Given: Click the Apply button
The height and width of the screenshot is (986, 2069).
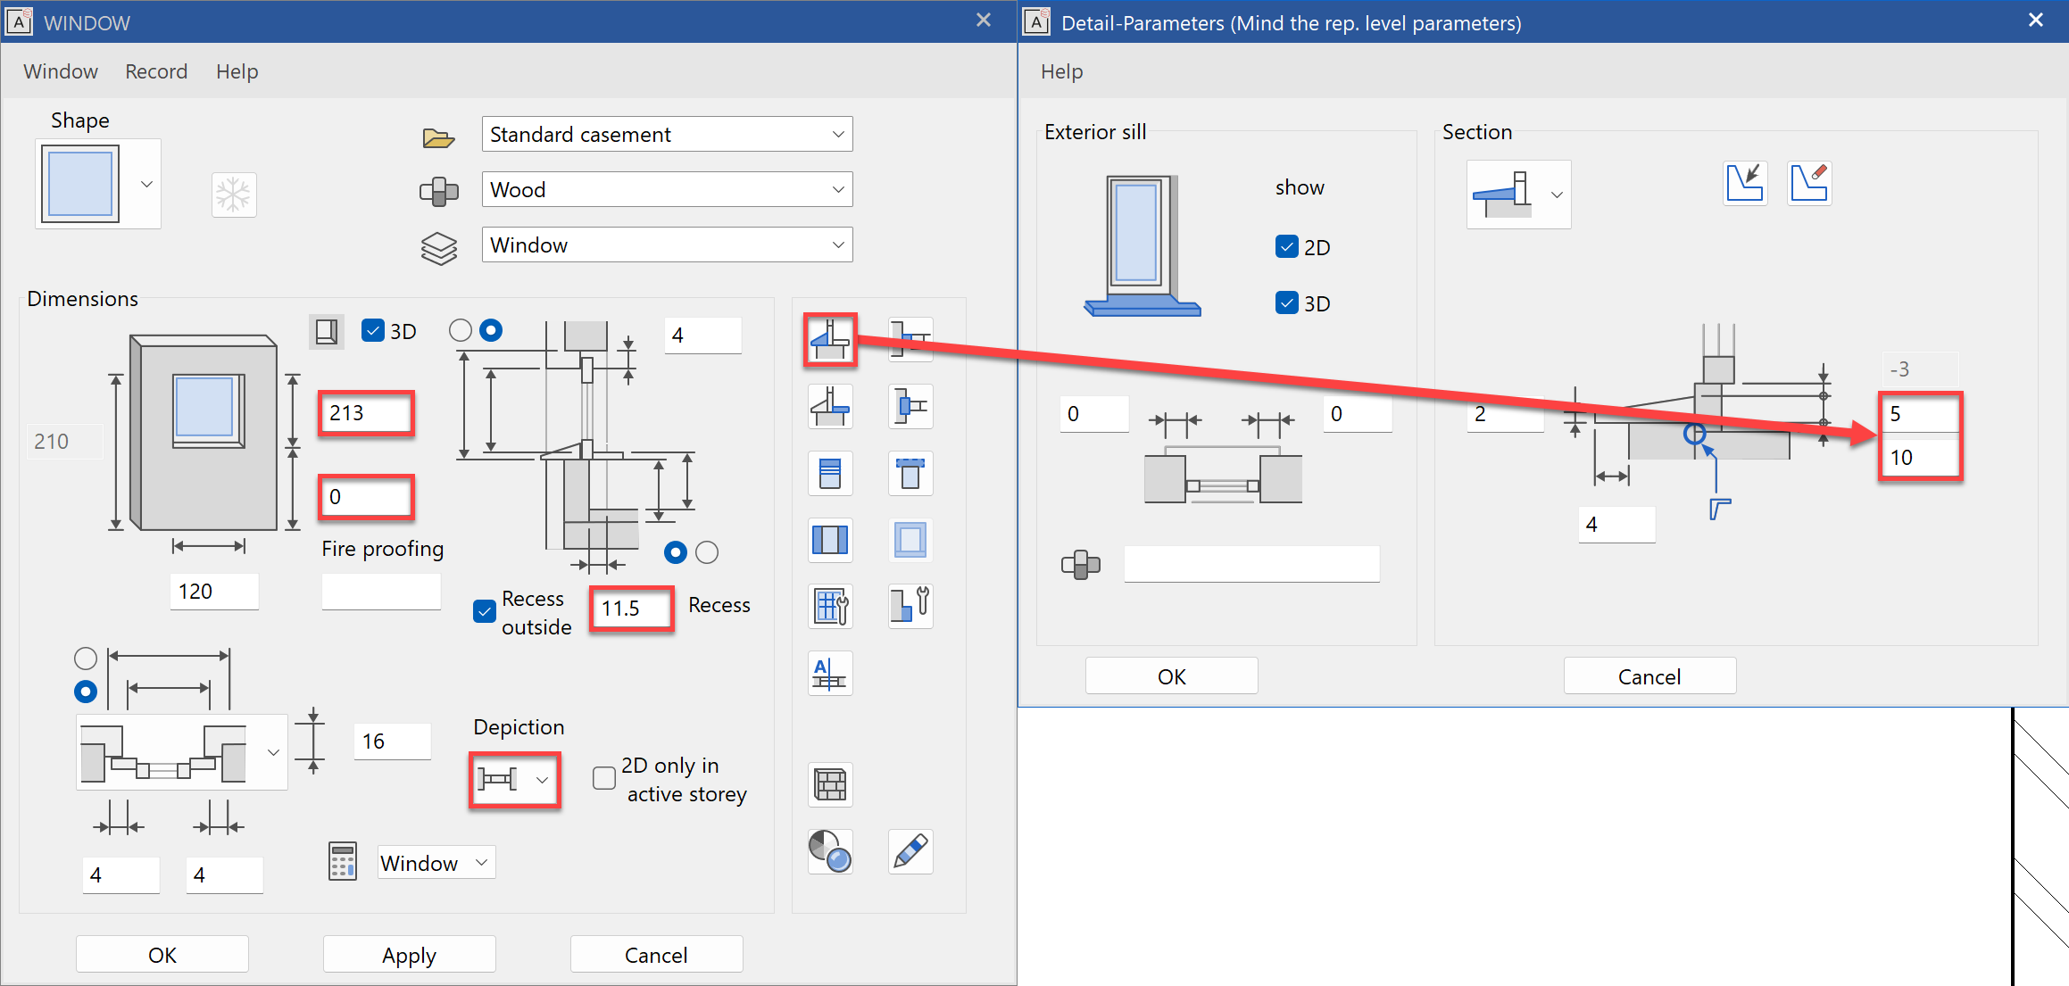Looking at the screenshot, I should click(409, 955).
